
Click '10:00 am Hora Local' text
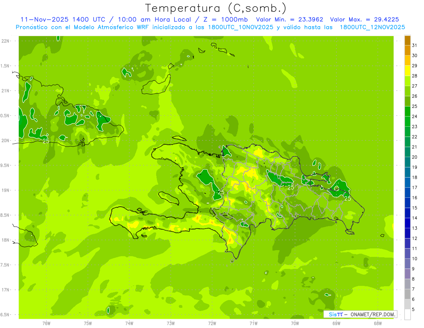tap(155, 19)
